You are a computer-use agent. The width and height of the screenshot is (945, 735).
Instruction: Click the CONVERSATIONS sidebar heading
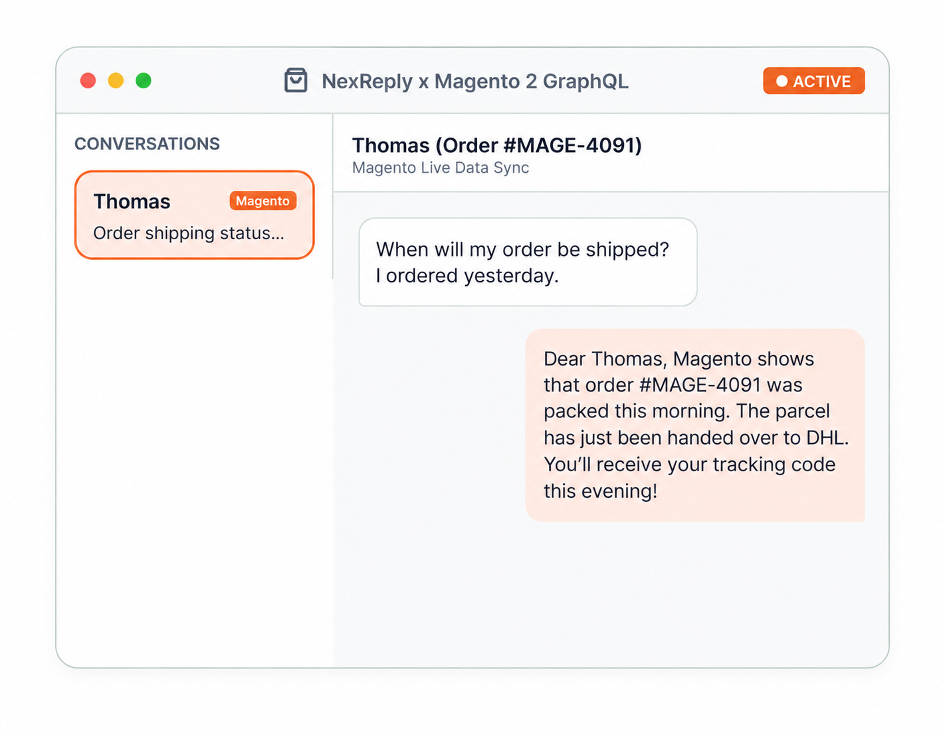(x=147, y=144)
